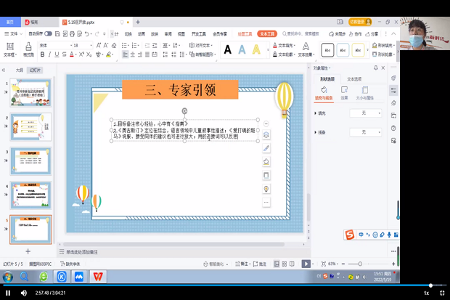Open the font size 18 dropdown
Viewport: 450px width, 300px height.
point(91,46)
